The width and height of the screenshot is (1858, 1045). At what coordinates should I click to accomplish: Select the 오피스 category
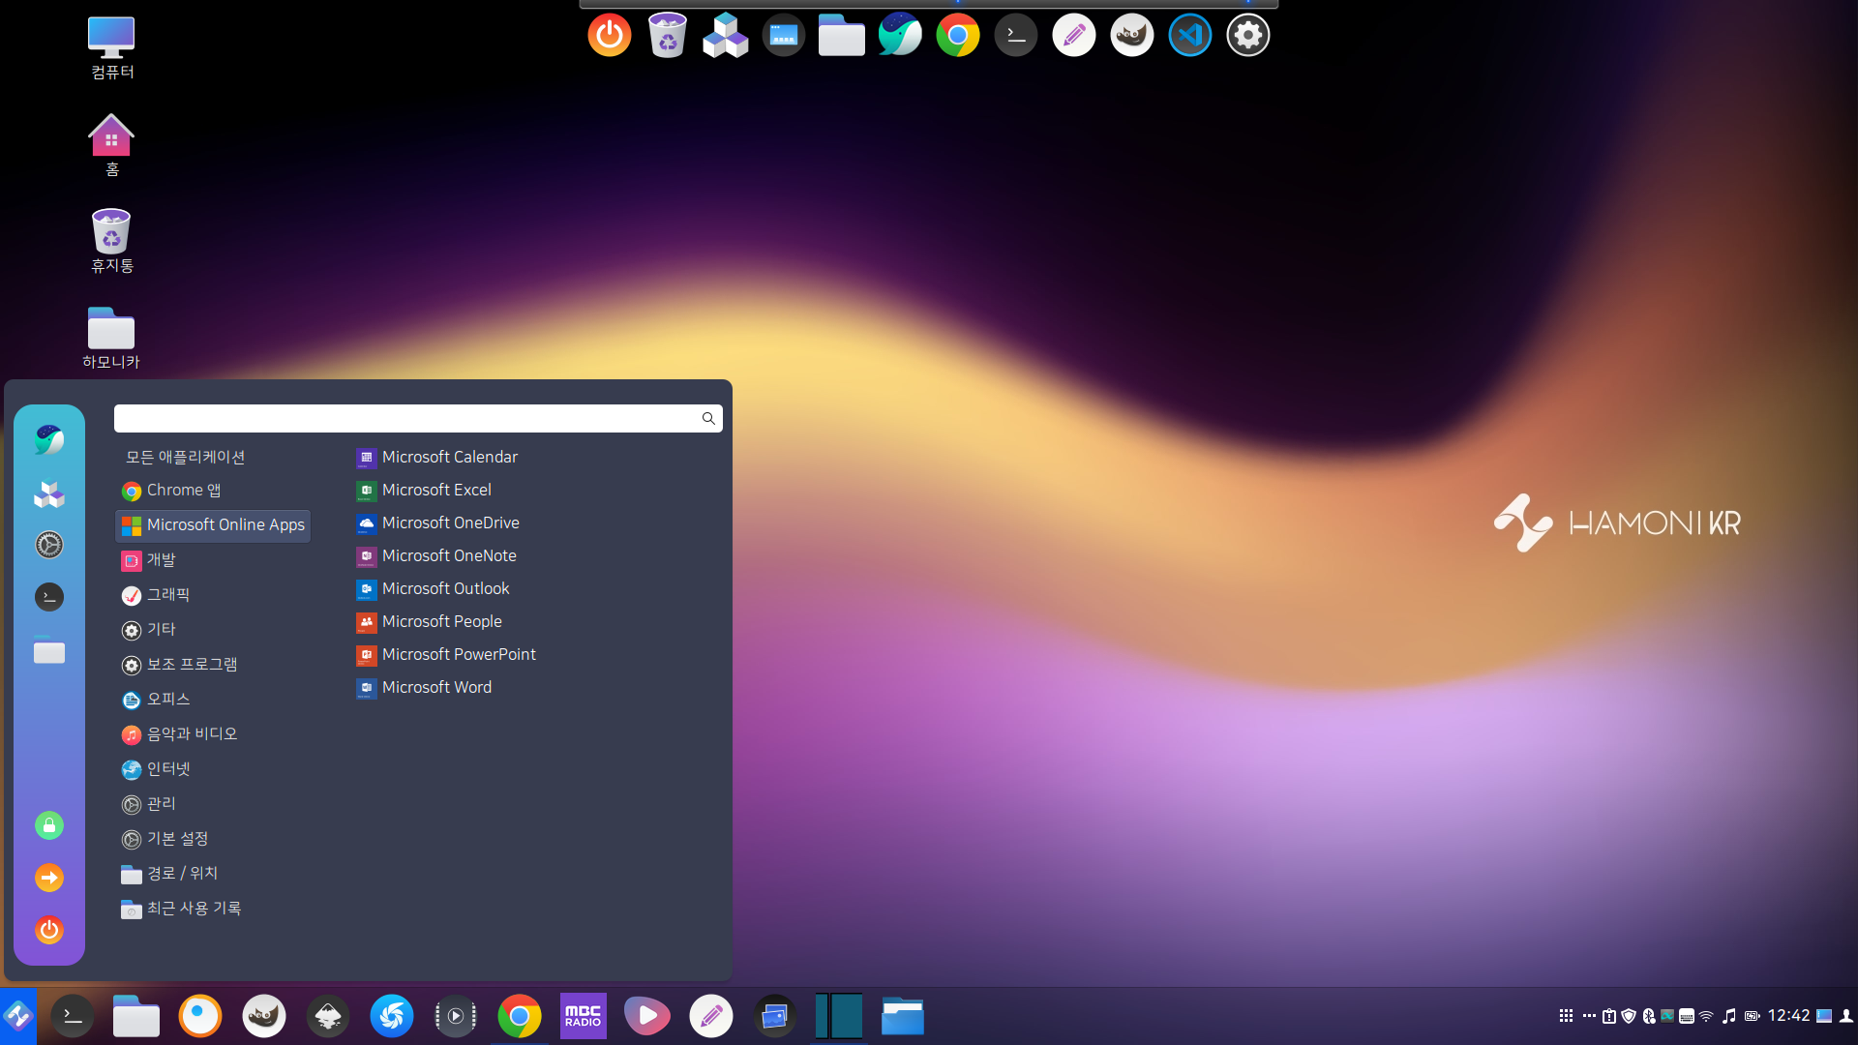click(x=167, y=699)
